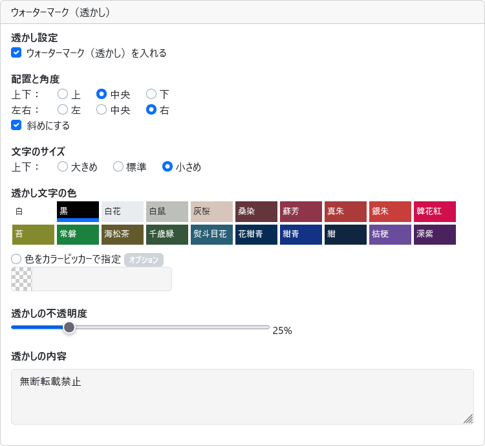485x446 pixels.
Task: Pick the 千歳緑 color swatch
Action: click(x=167, y=234)
